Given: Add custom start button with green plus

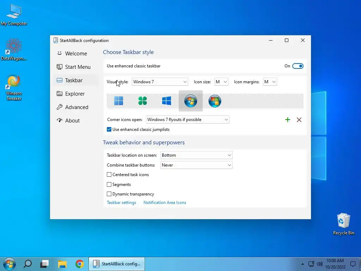Looking at the screenshot, I should (288, 120).
